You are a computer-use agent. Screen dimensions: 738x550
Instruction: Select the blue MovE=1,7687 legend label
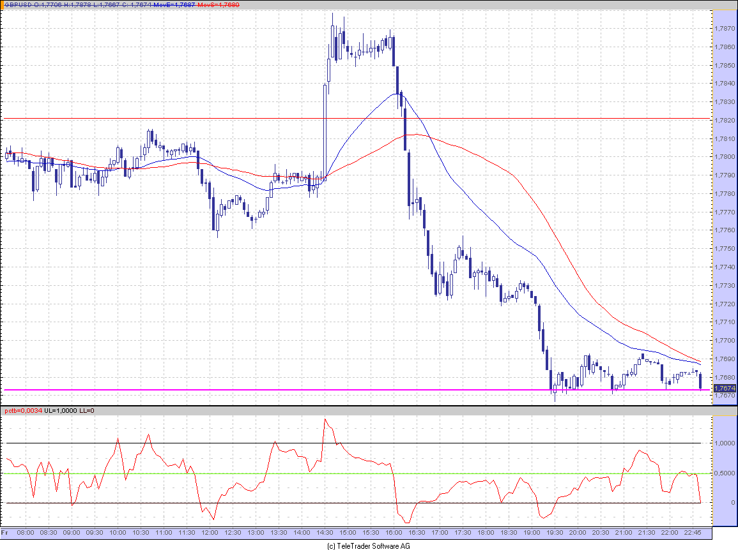click(x=174, y=4)
